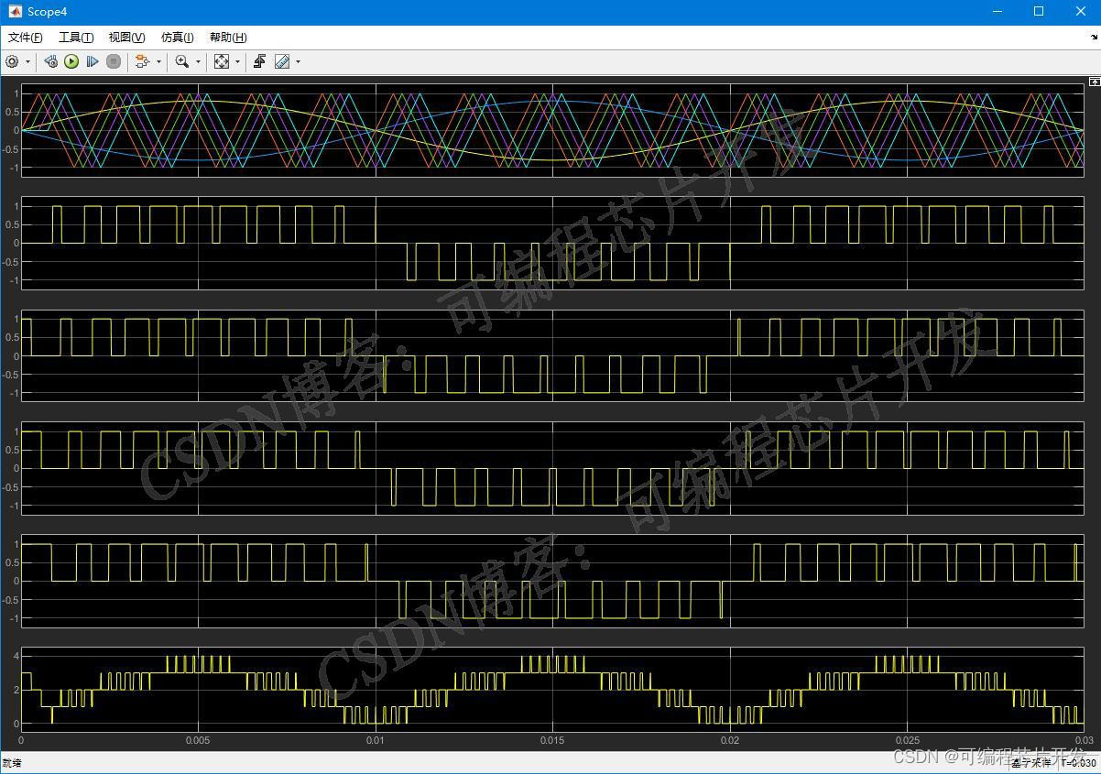Click the 0.015 time axis label
The height and width of the screenshot is (774, 1101).
point(552,740)
